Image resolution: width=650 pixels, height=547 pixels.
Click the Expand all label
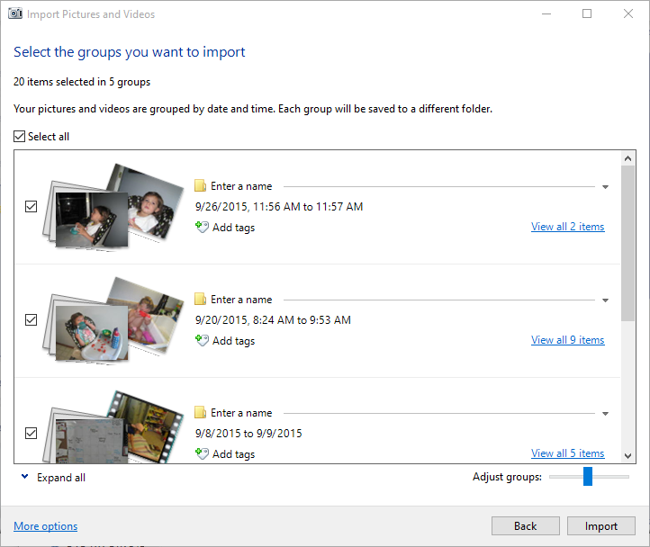point(61,478)
